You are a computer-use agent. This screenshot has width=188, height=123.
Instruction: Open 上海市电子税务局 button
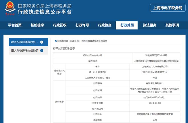pos(168,8)
